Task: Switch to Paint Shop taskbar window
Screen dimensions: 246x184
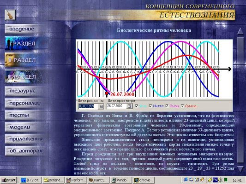Action: [98, 180]
